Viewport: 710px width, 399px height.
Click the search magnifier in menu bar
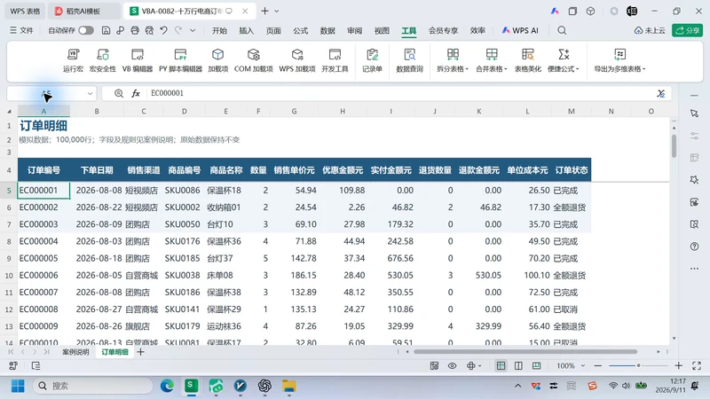pyautogui.click(x=562, y=30)
